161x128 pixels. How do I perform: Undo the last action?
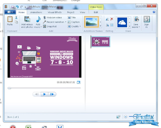point(17,7)
